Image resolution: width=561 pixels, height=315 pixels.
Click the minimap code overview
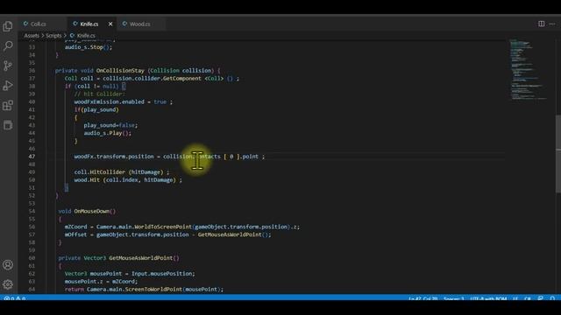[x=529, y=70]
